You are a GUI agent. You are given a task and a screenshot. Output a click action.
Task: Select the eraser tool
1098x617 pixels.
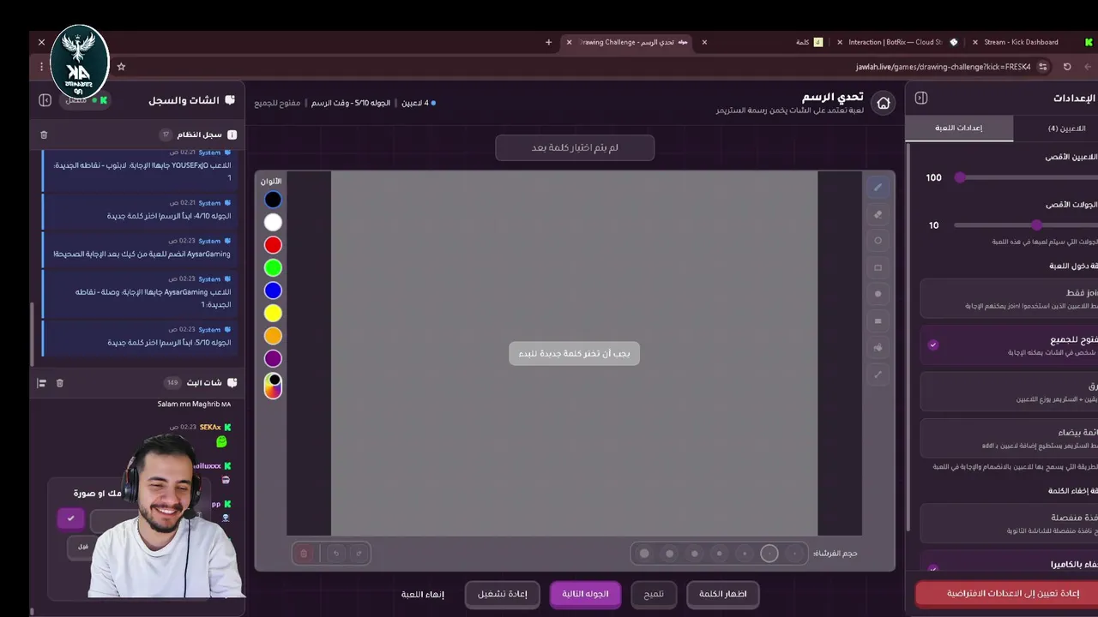[878, 214]
